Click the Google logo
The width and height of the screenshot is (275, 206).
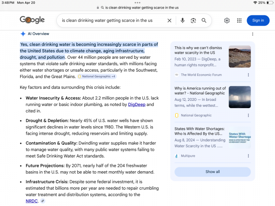point(32,20)
